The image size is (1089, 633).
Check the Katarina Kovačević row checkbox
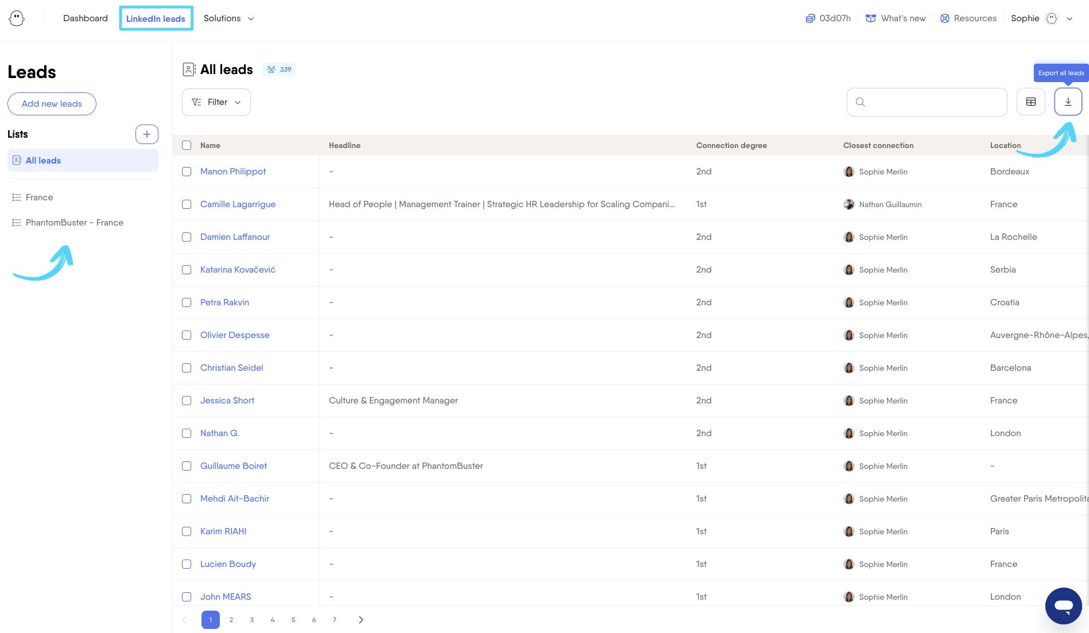click(x=187, y=270)
